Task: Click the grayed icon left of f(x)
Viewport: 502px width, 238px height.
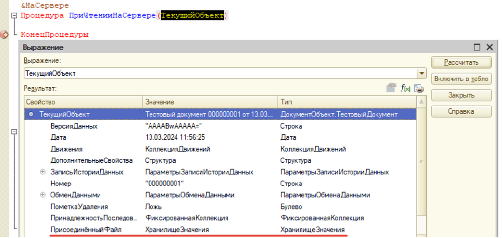Action: pos(391,89)
